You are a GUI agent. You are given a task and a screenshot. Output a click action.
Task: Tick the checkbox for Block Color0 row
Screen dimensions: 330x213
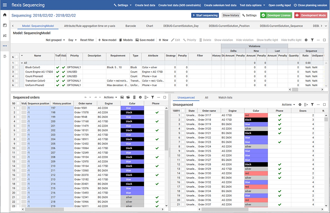tap(16, 67)
